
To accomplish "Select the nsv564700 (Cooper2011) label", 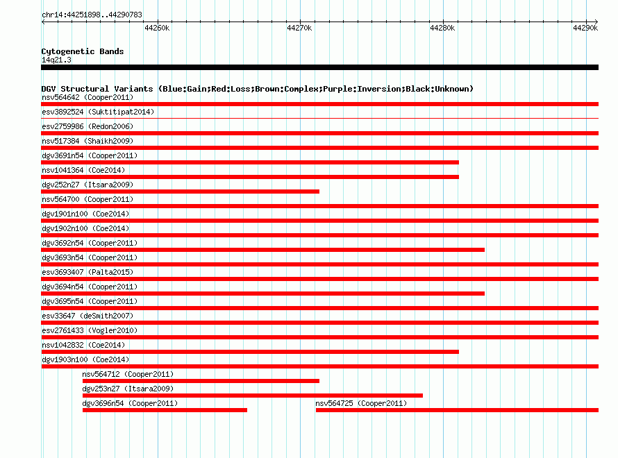I will tap(87, 199).
